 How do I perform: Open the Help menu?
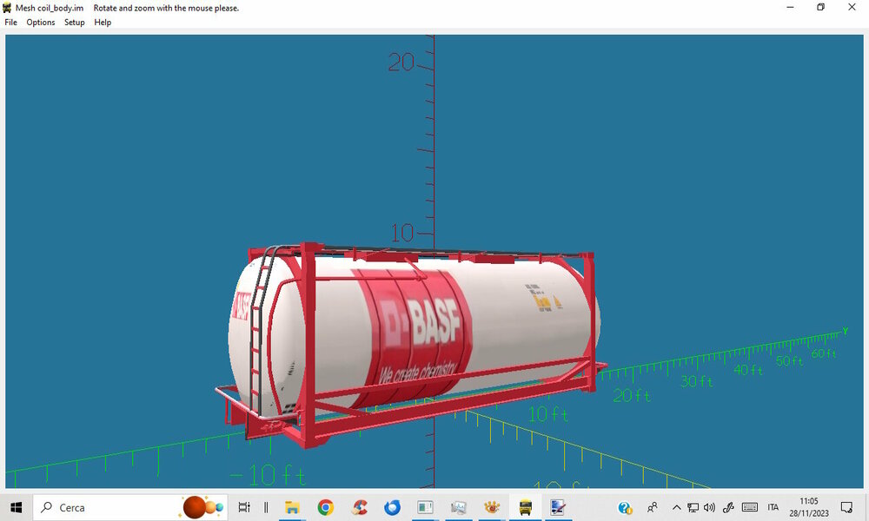[x=103, y=23]
